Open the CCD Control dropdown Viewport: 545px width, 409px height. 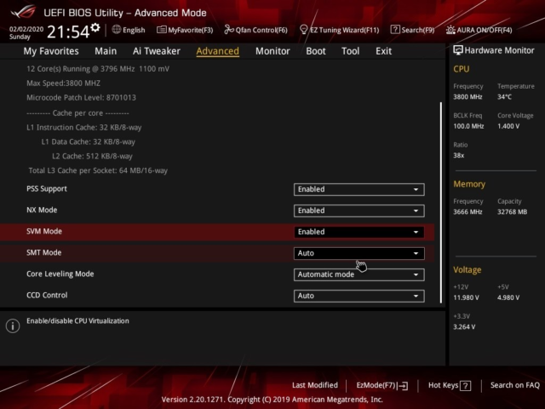point(359,296)
